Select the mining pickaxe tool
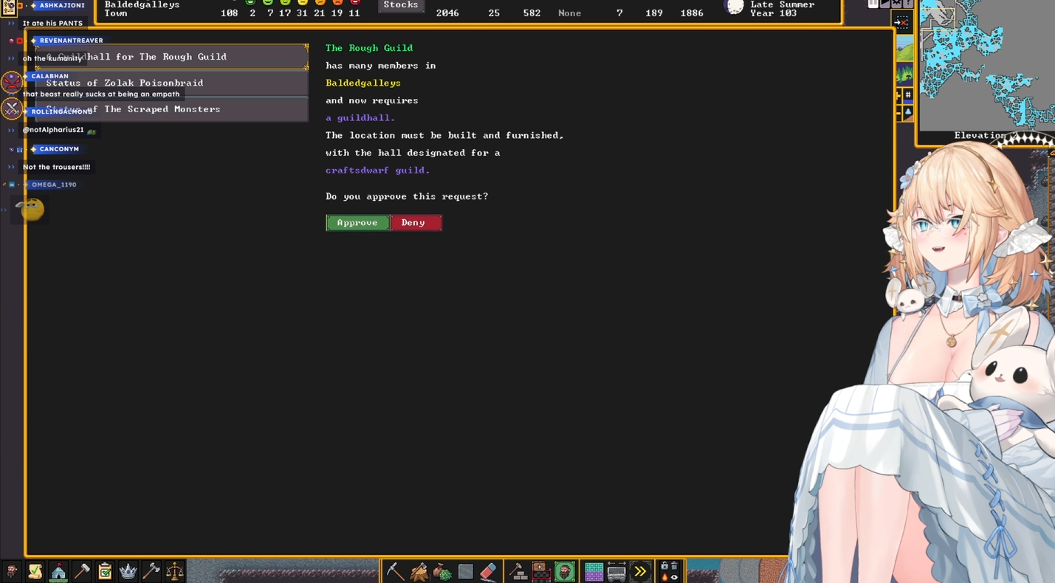The height and width of the screenshot is (583, 1055). tap(395, 571)
